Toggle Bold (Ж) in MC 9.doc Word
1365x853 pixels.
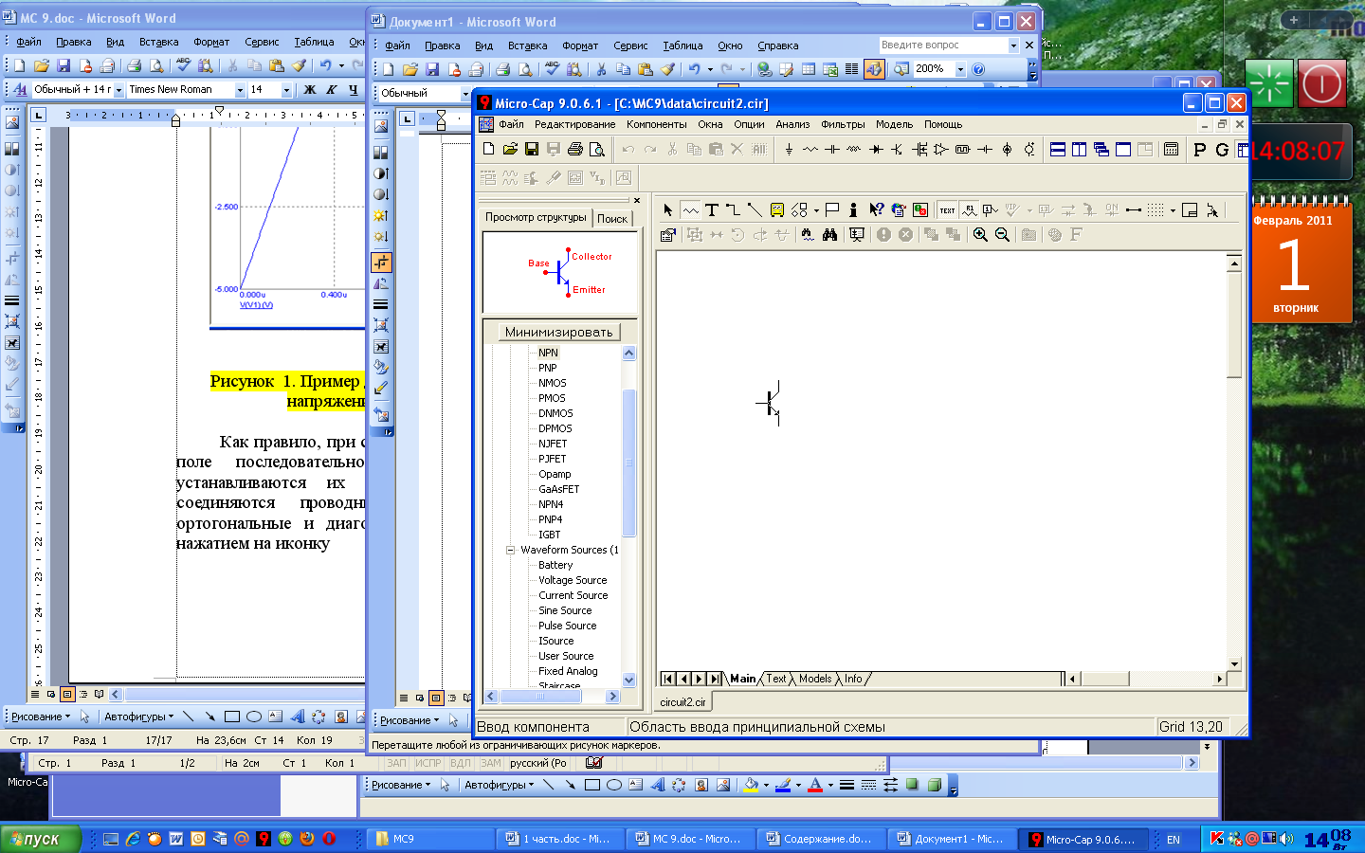pyautogui.click(x=310, y=90)
